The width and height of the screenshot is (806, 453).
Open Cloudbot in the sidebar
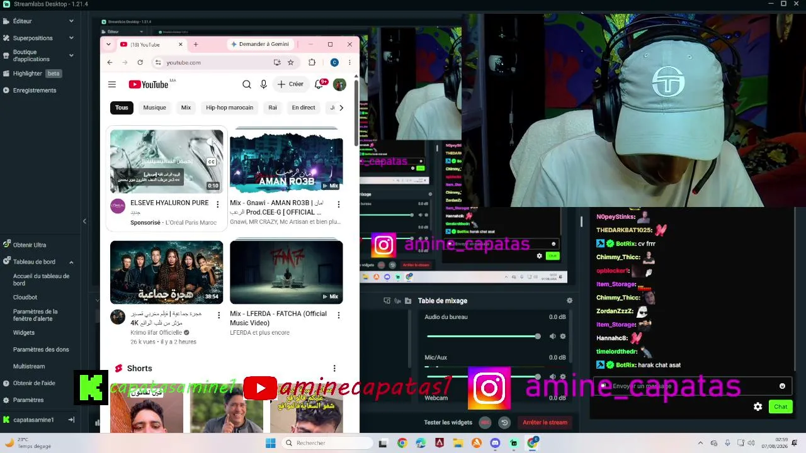click(x=25, y=297)
